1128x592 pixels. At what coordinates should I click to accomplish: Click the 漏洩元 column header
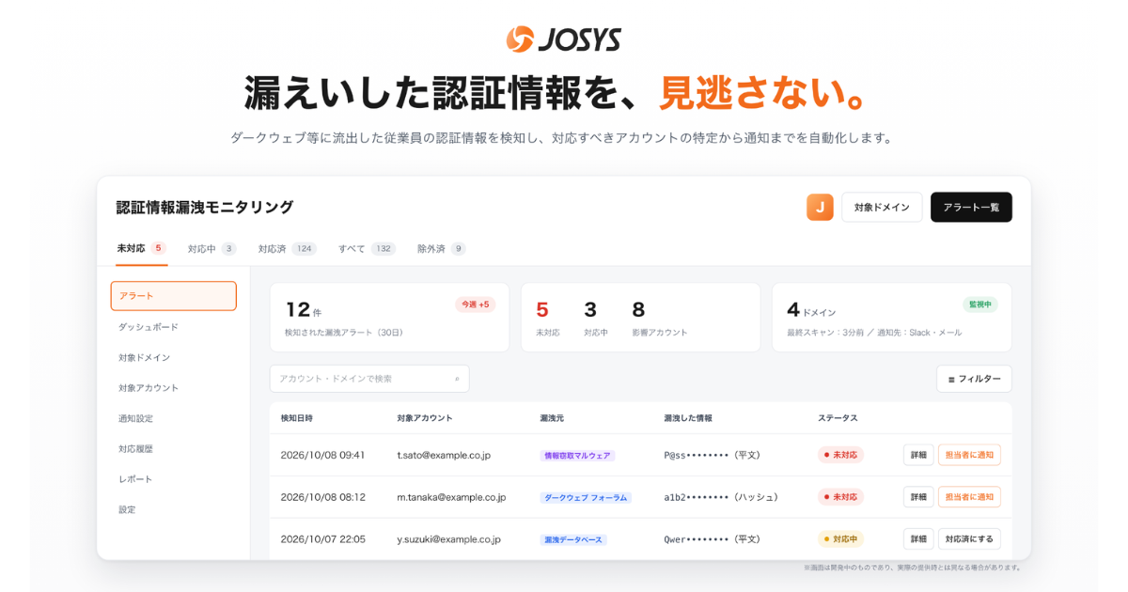(552, 418)
